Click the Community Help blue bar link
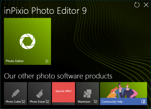The width and height of the screenshot is (151, 109). tap(124, 102)
